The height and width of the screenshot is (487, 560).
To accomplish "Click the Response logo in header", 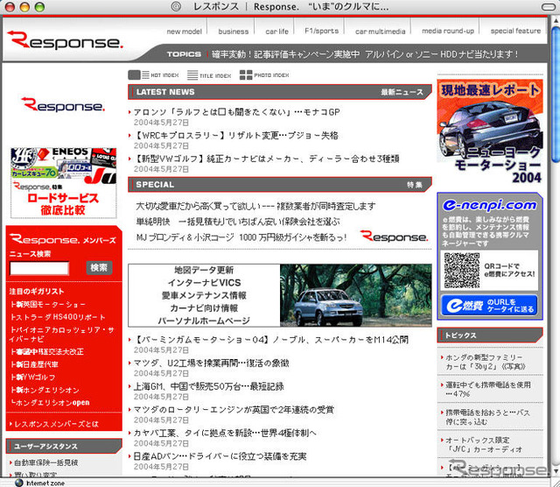I will point(65,40).
